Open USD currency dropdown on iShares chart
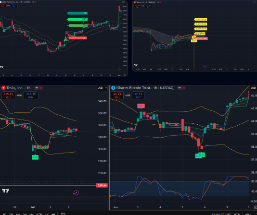This screenshot has height=215, width=257. coord(254,88)
